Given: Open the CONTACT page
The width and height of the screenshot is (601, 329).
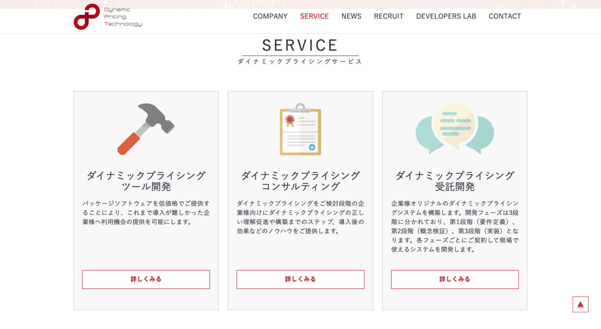Looking at the screenshot, I should [x=504, y=16].
